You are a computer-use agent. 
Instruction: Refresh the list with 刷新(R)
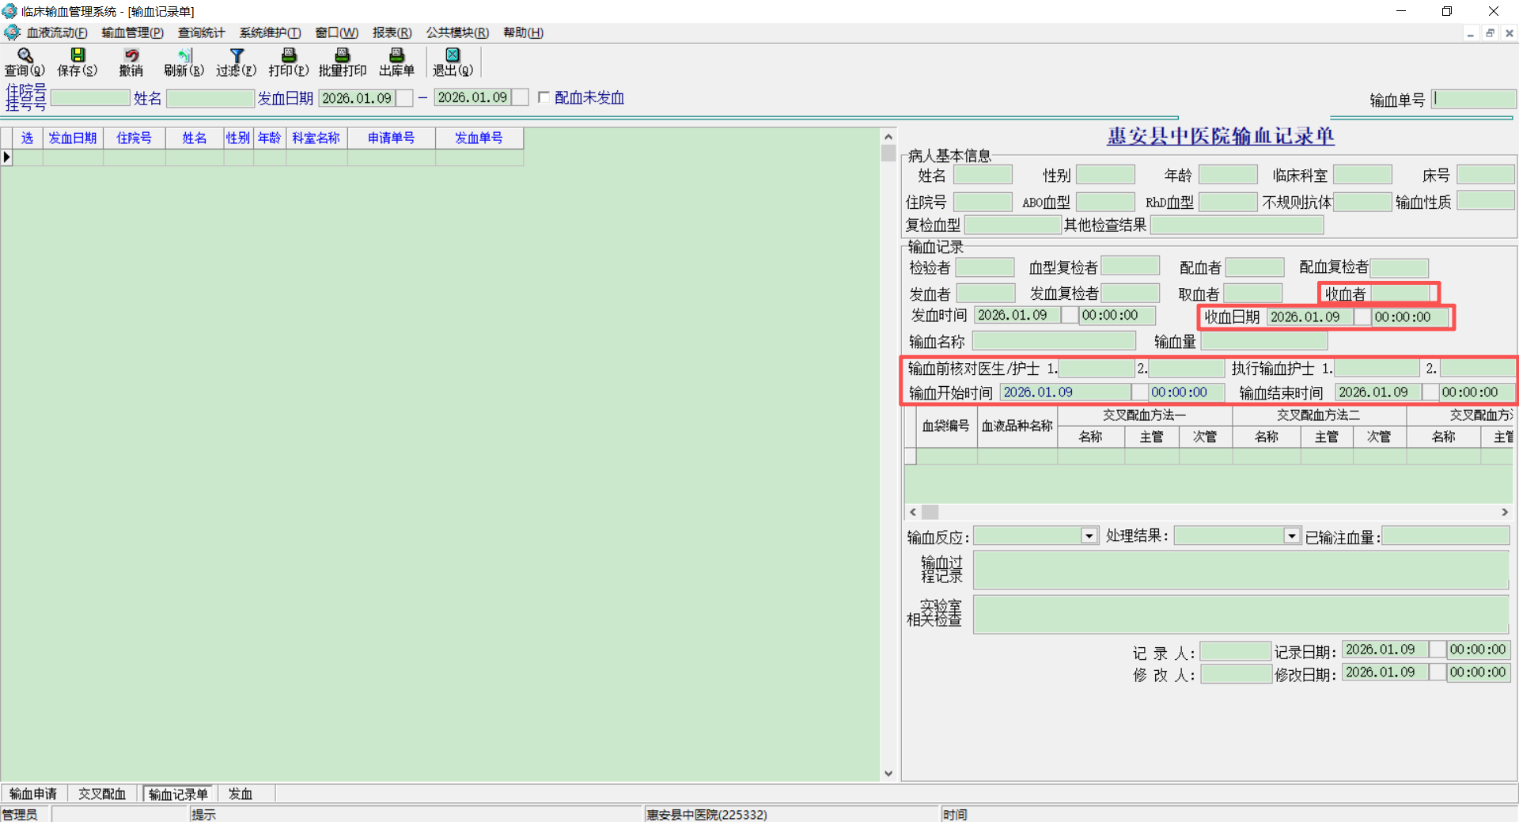tap(184, 62)
